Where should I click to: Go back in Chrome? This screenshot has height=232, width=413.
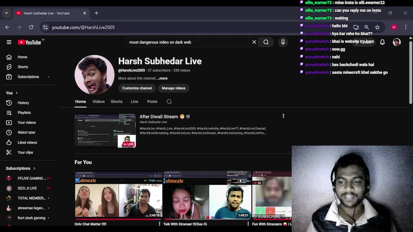coord(7,27)
